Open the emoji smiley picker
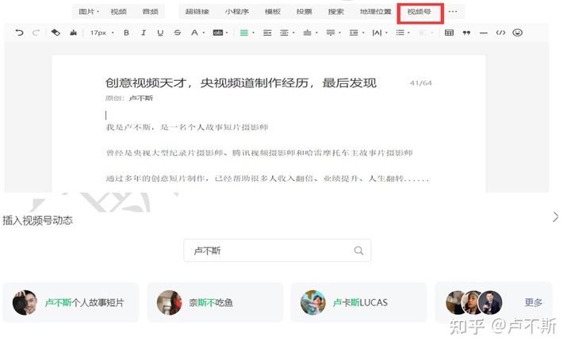The height and width of the screenshot is (349, 571). pos(517,33)
